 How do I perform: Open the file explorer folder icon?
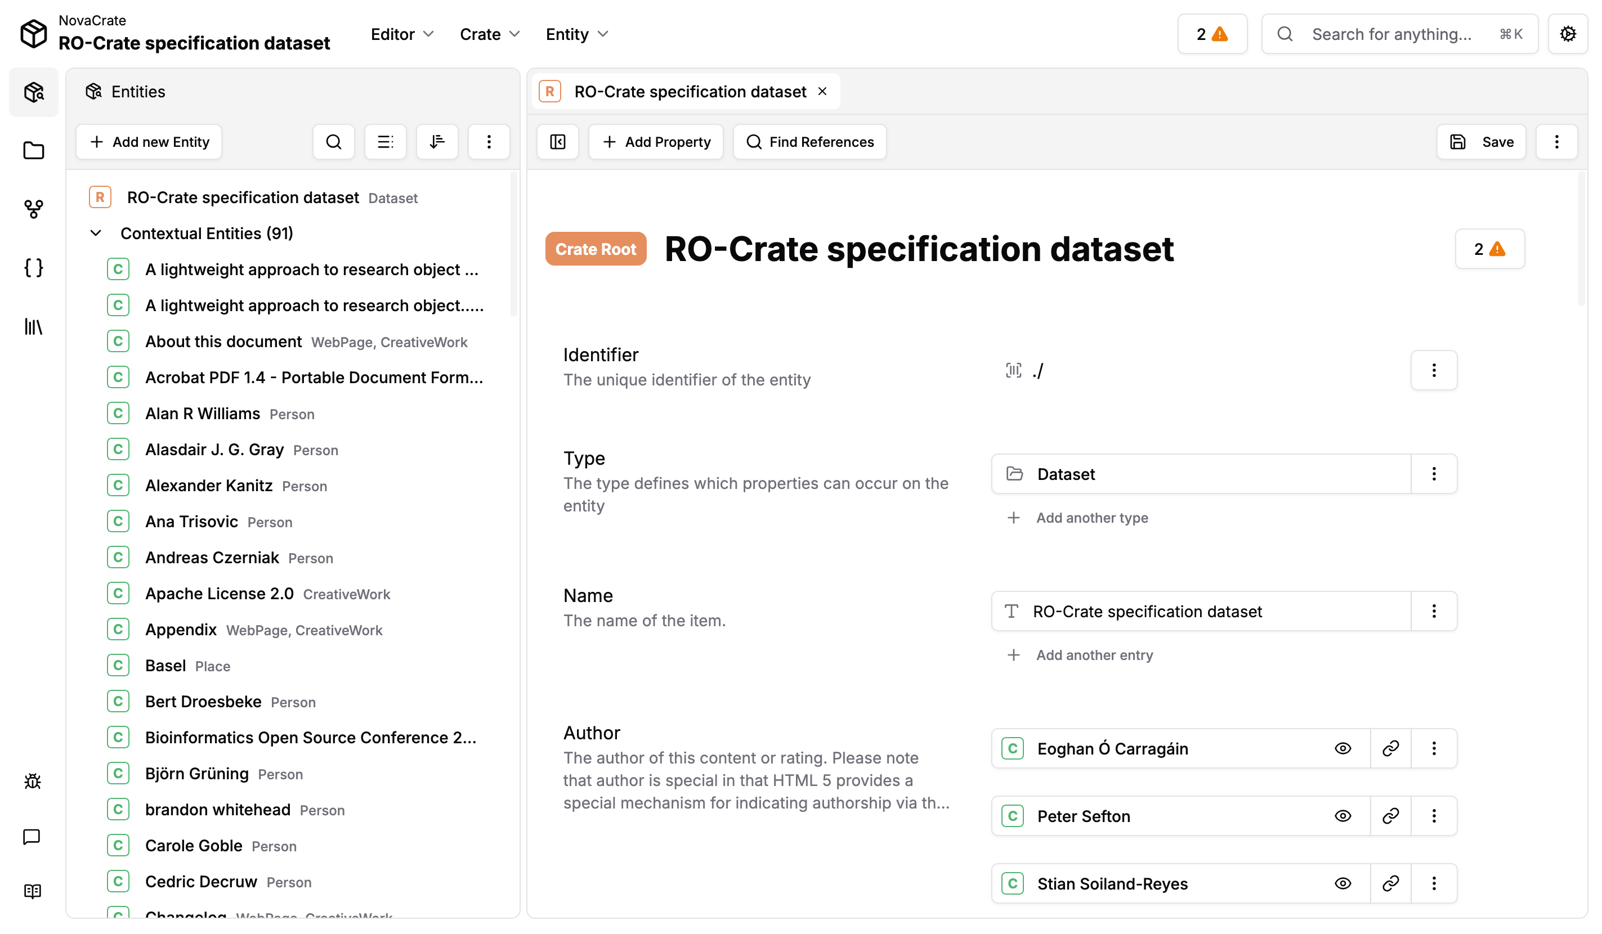tap(33, 151)
